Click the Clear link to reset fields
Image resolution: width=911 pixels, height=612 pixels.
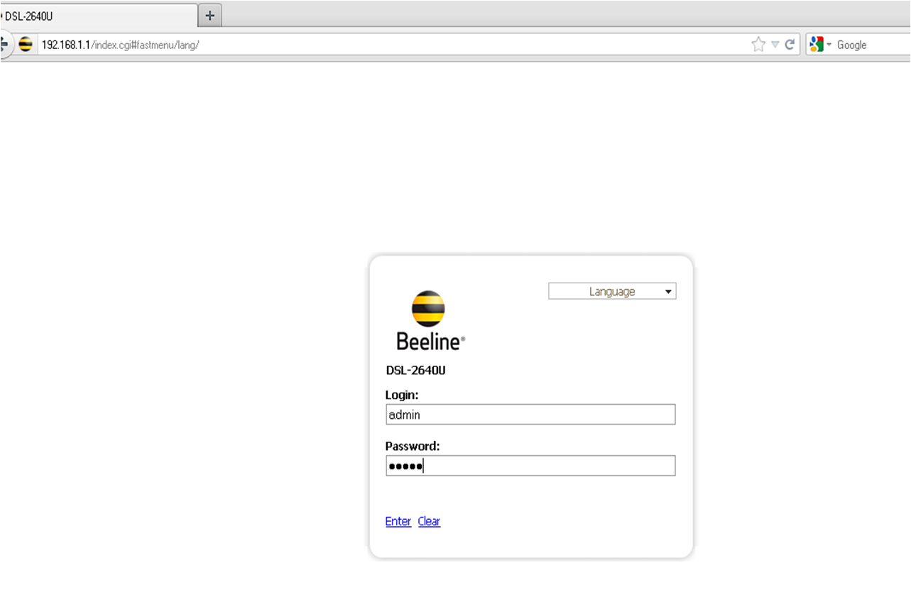click(429, 521)
